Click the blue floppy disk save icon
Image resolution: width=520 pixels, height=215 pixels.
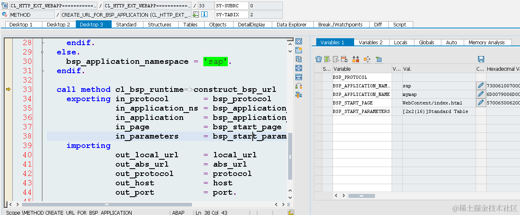pos(481,59)
